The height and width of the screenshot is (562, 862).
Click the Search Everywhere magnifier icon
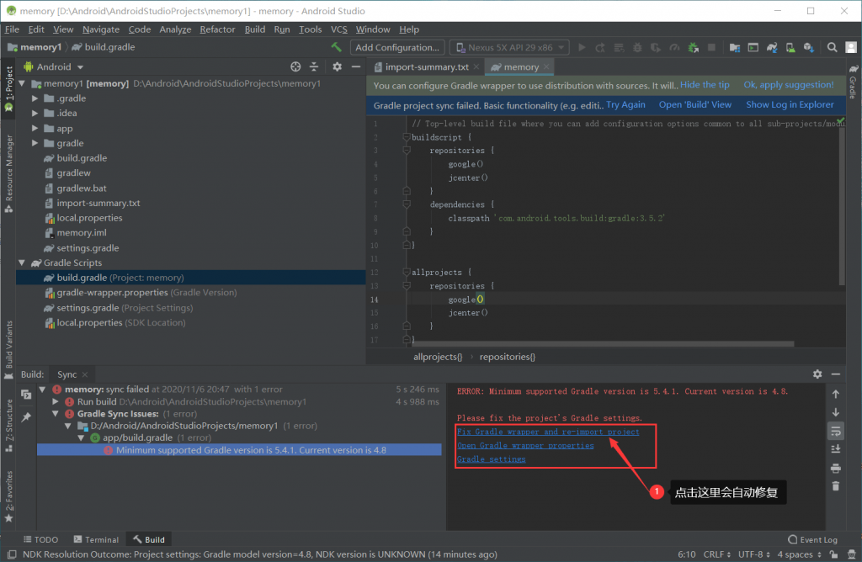point(833,48)
